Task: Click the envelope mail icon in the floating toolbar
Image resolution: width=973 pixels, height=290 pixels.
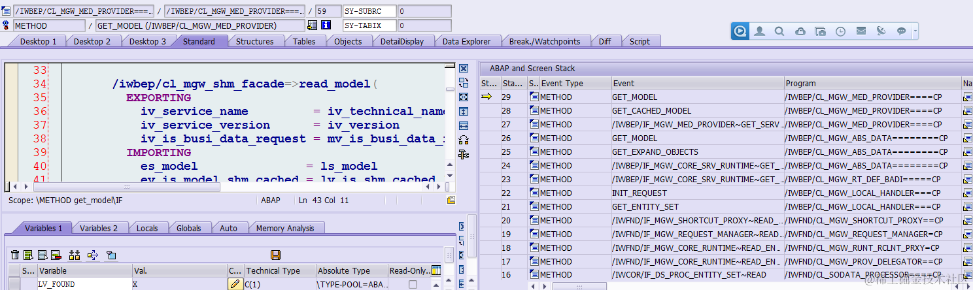Action: pos(861,31)
